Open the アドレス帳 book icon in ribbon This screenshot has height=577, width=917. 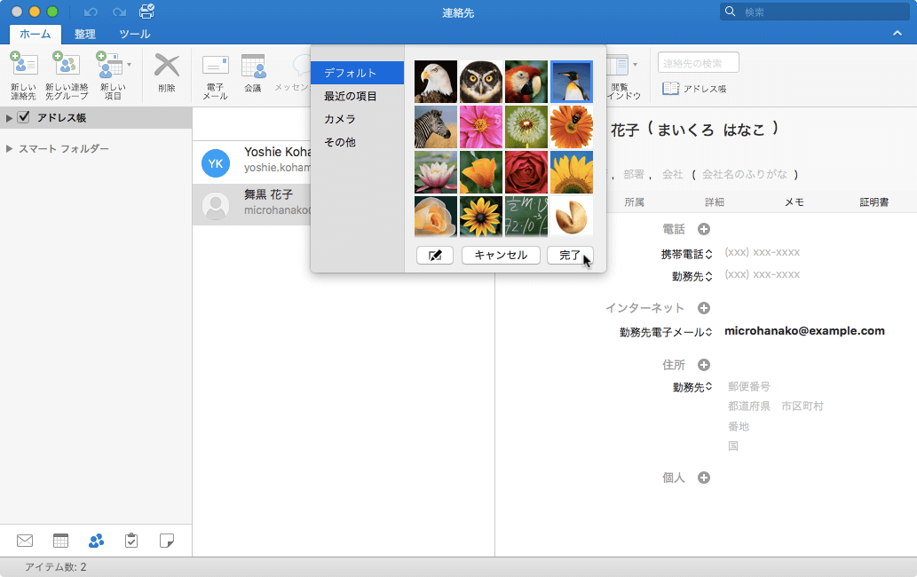[x=670, y=88]
